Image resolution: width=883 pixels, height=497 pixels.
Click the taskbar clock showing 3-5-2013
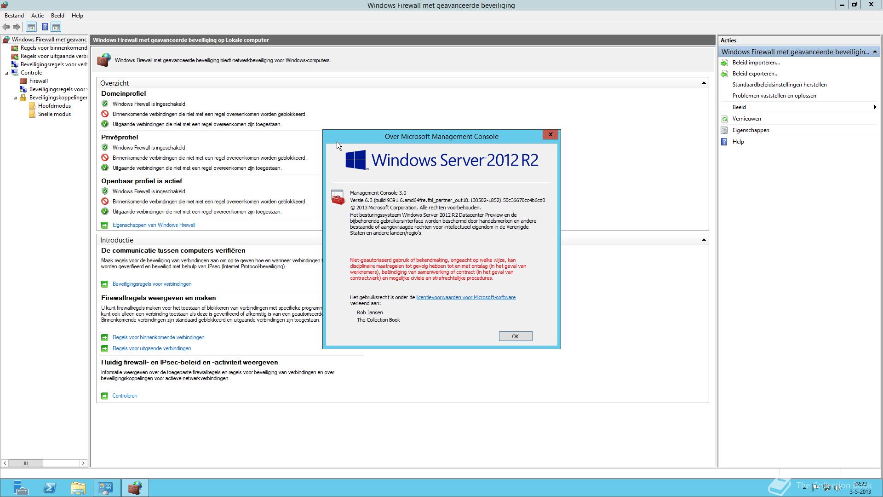pos(860,488)
